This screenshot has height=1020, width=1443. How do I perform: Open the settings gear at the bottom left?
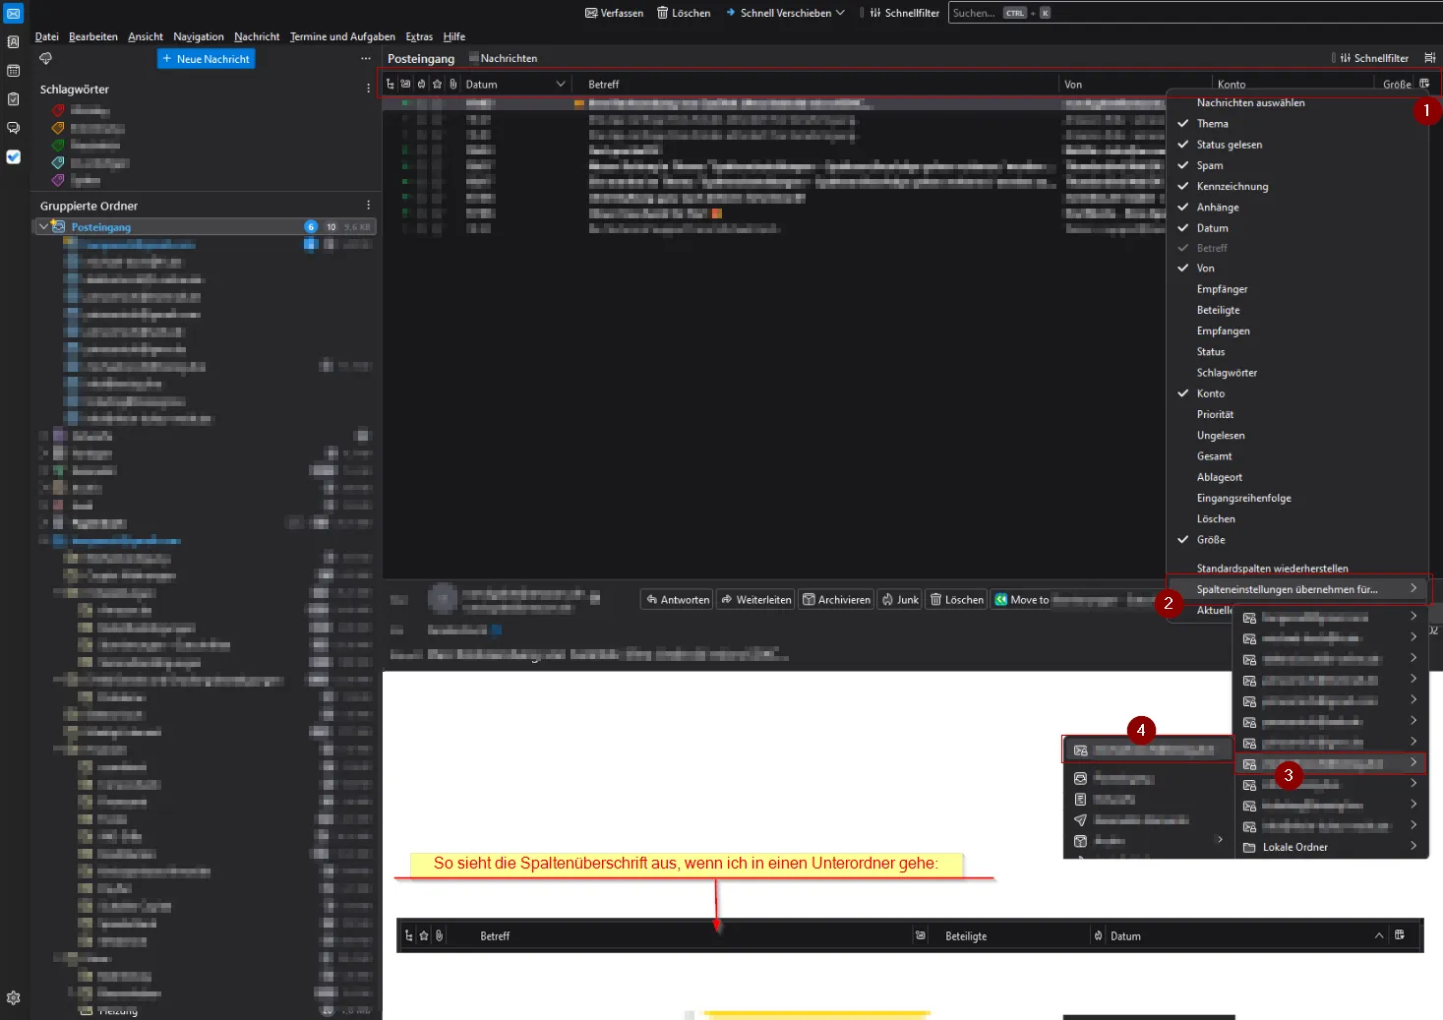pyautogui.click(x=13, y=997)
